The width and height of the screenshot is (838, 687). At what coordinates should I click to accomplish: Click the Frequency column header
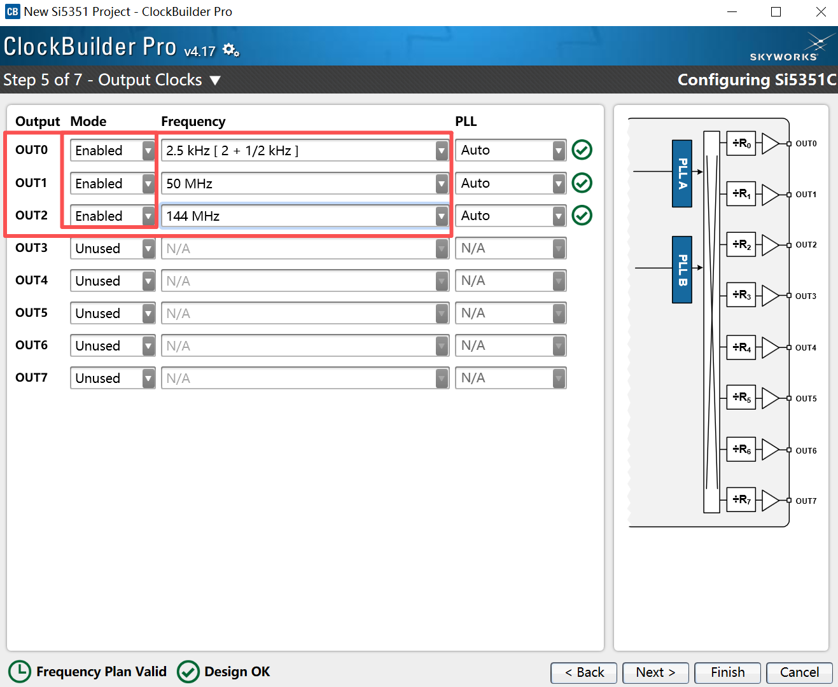[x=193, y=121]
